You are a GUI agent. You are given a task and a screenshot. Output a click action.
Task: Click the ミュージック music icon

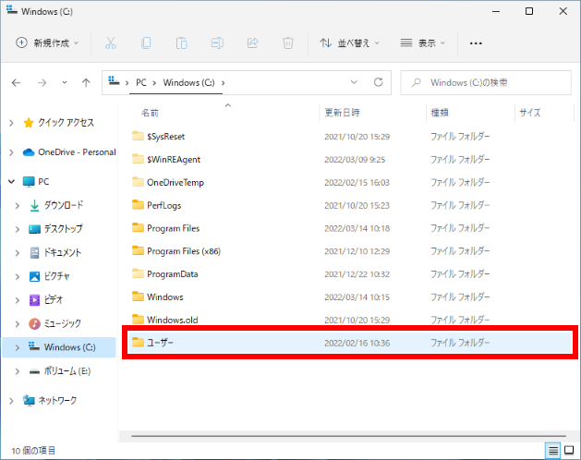[34, 323]
